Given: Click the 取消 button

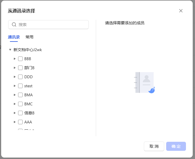Looking at the screenshot, I should pos(154,146).
